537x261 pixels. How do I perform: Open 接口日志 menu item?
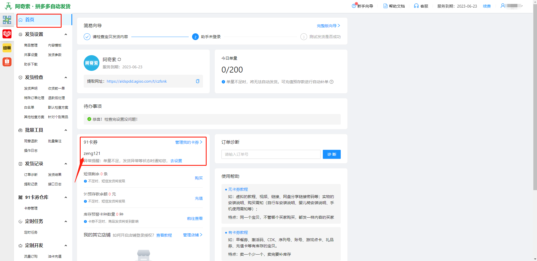point(55,184)
